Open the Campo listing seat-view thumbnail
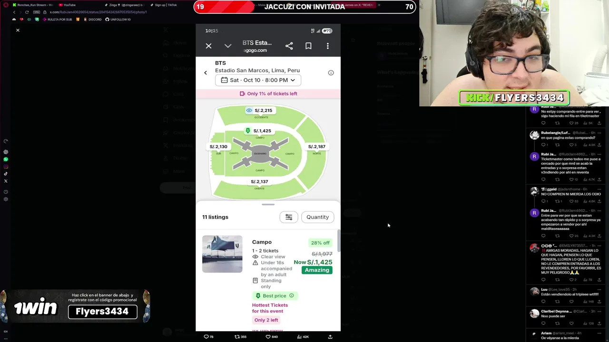 coord(222,254)
